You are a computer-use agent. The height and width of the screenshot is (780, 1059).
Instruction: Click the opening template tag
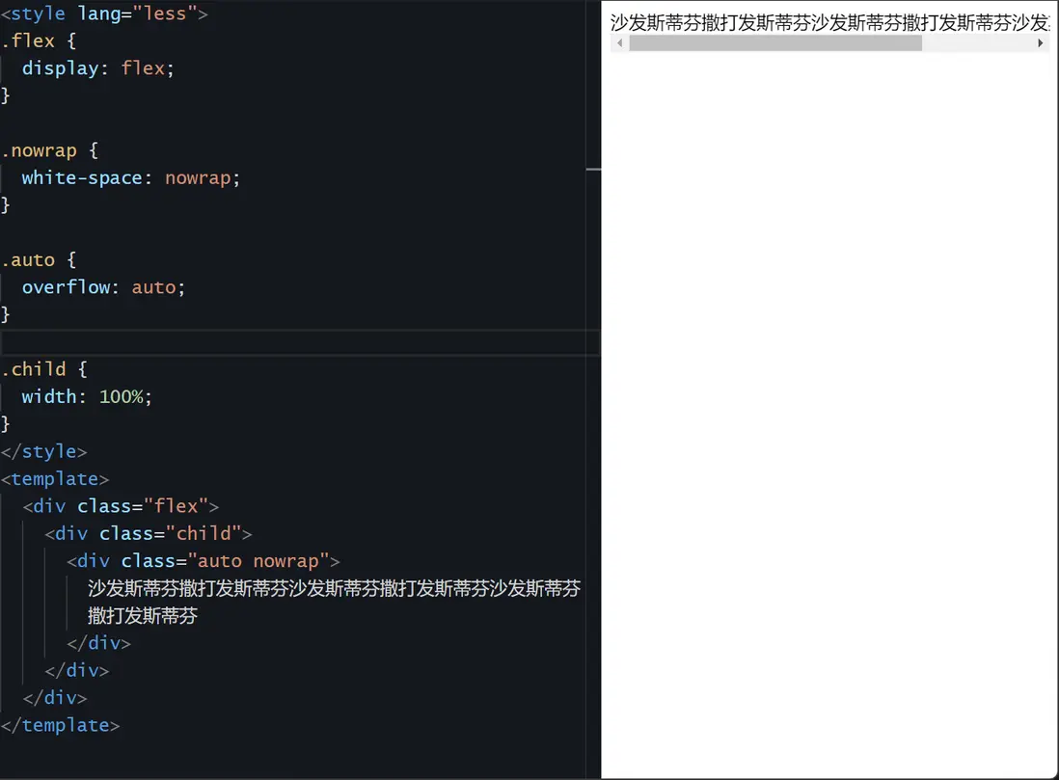coord(55,478)
